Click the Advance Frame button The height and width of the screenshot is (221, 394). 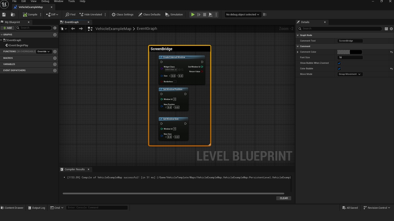tap(199, 14)
